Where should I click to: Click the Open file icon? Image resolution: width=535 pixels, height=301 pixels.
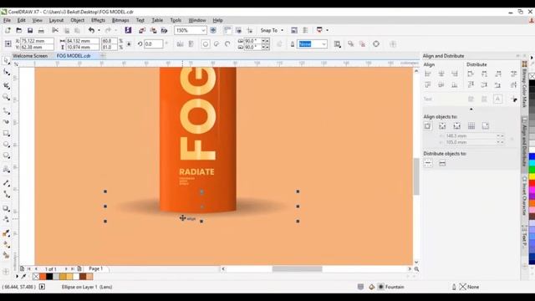[x=18, y=30]
